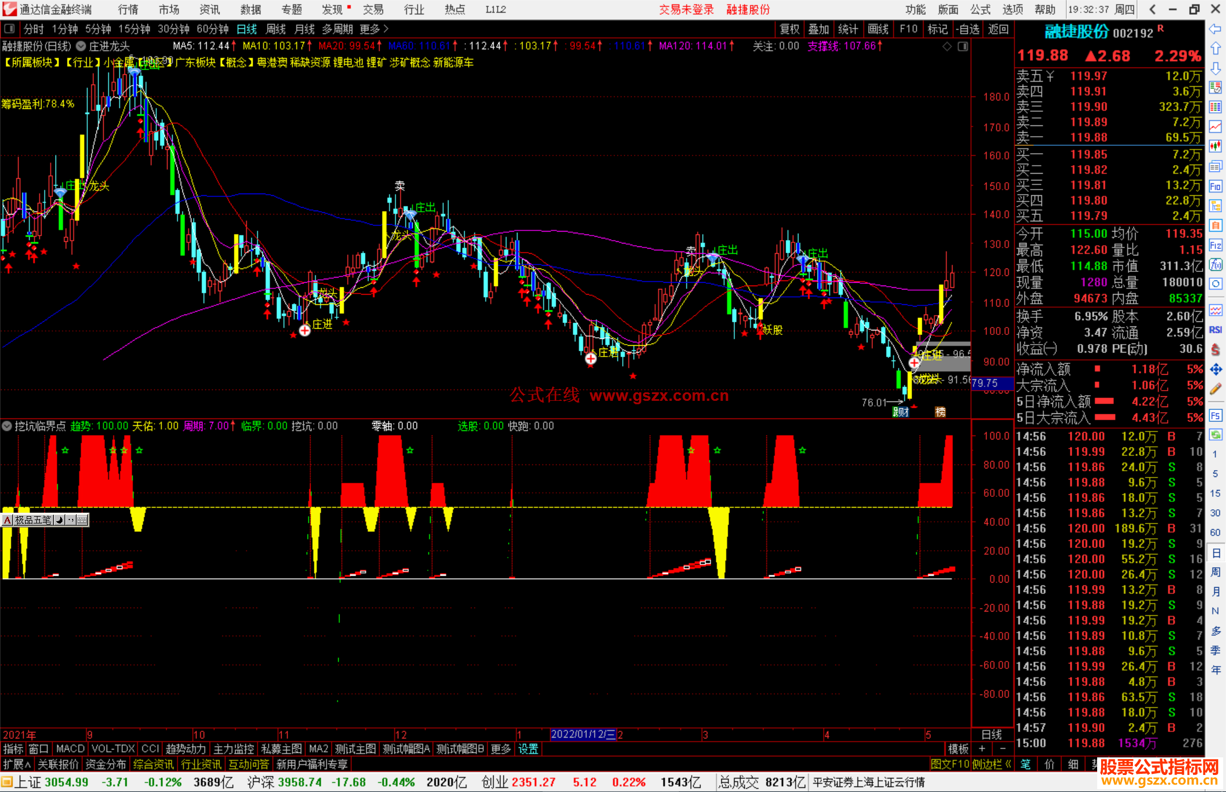
Task: Click the plus zoom button beside 模板
Action: pyautogui.click(x=982, y=749)
